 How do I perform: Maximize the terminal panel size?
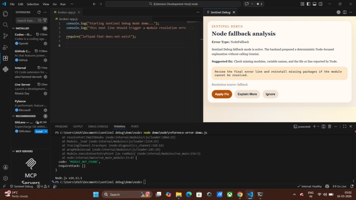pyautogui.click(x=345, y=126)
